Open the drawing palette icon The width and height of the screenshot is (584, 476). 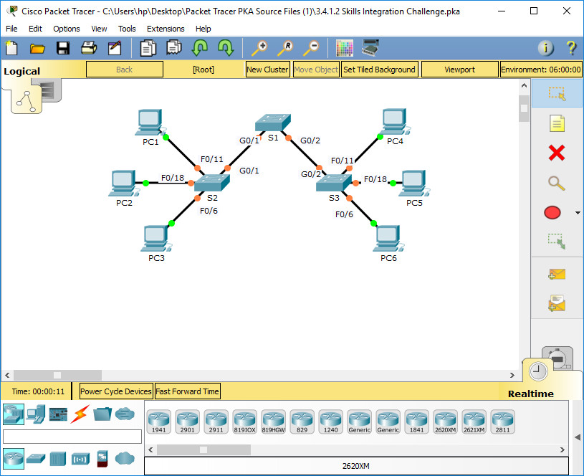pyautogui.click(x=345, y=48)
